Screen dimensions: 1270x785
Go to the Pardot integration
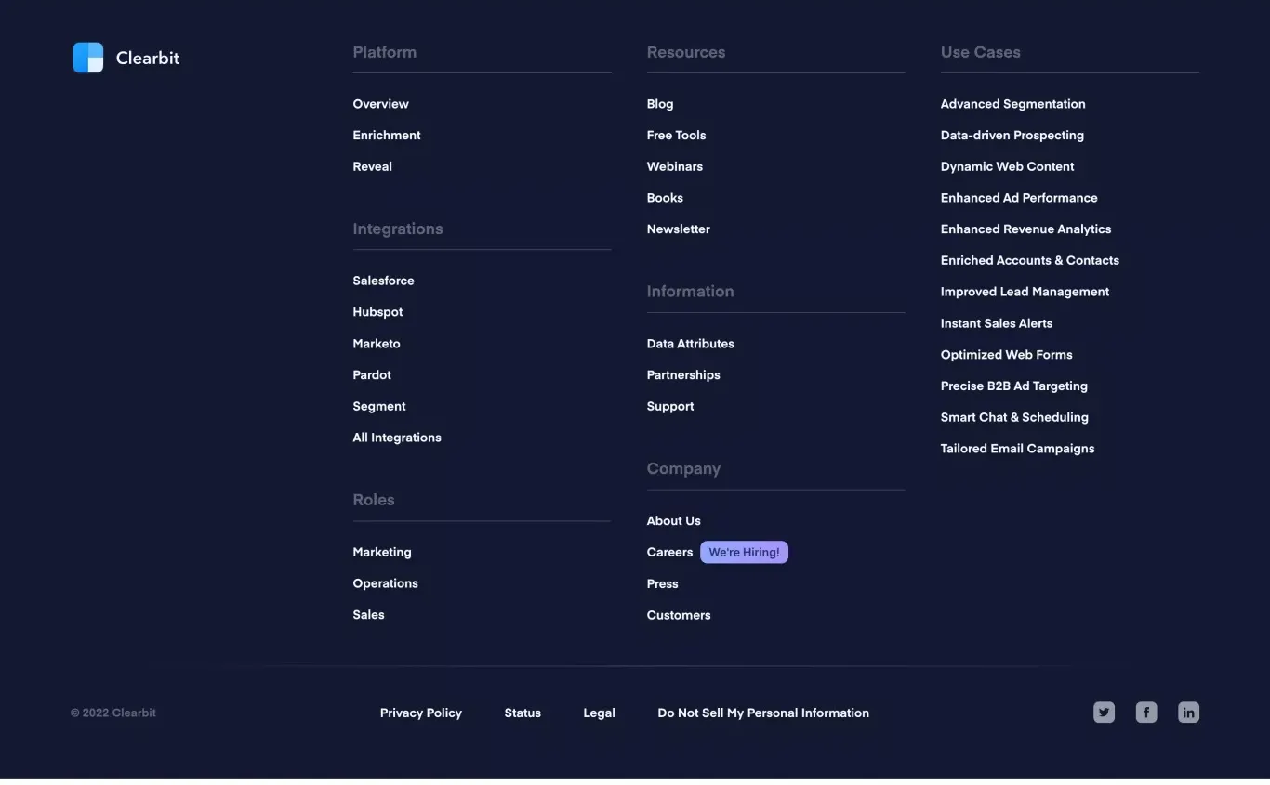click(x=372, y=375)
